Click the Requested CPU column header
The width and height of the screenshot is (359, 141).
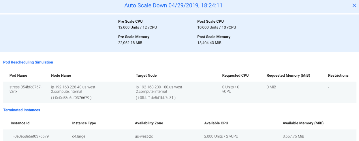click(x=235, y=76)
